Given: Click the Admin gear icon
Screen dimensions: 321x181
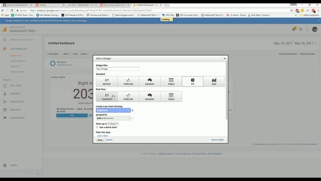Looking at the screenshot, I should coord(5,165).
